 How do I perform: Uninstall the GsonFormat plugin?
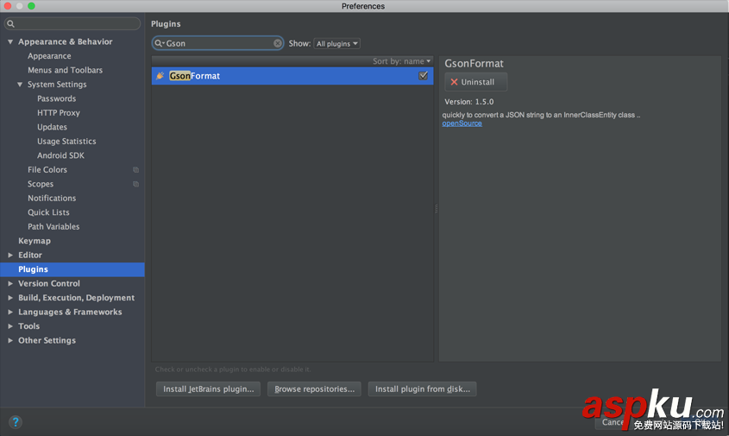476,82
